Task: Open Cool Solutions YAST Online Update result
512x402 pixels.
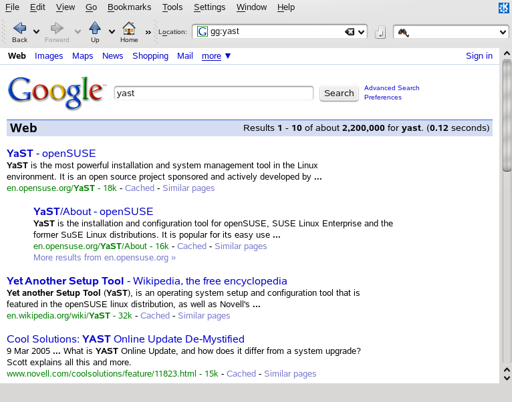Action: [x=126, y=339]
